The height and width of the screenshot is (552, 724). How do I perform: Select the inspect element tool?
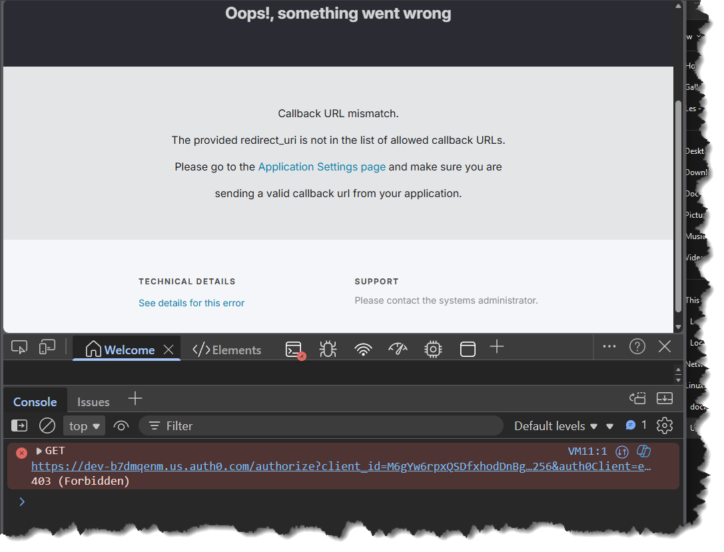19,347
